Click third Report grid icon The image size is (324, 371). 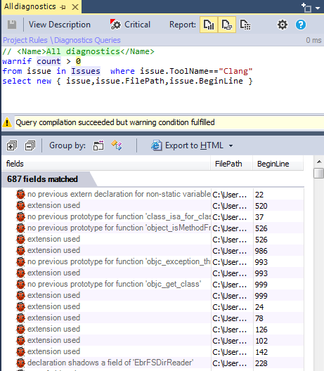(245, 25)
